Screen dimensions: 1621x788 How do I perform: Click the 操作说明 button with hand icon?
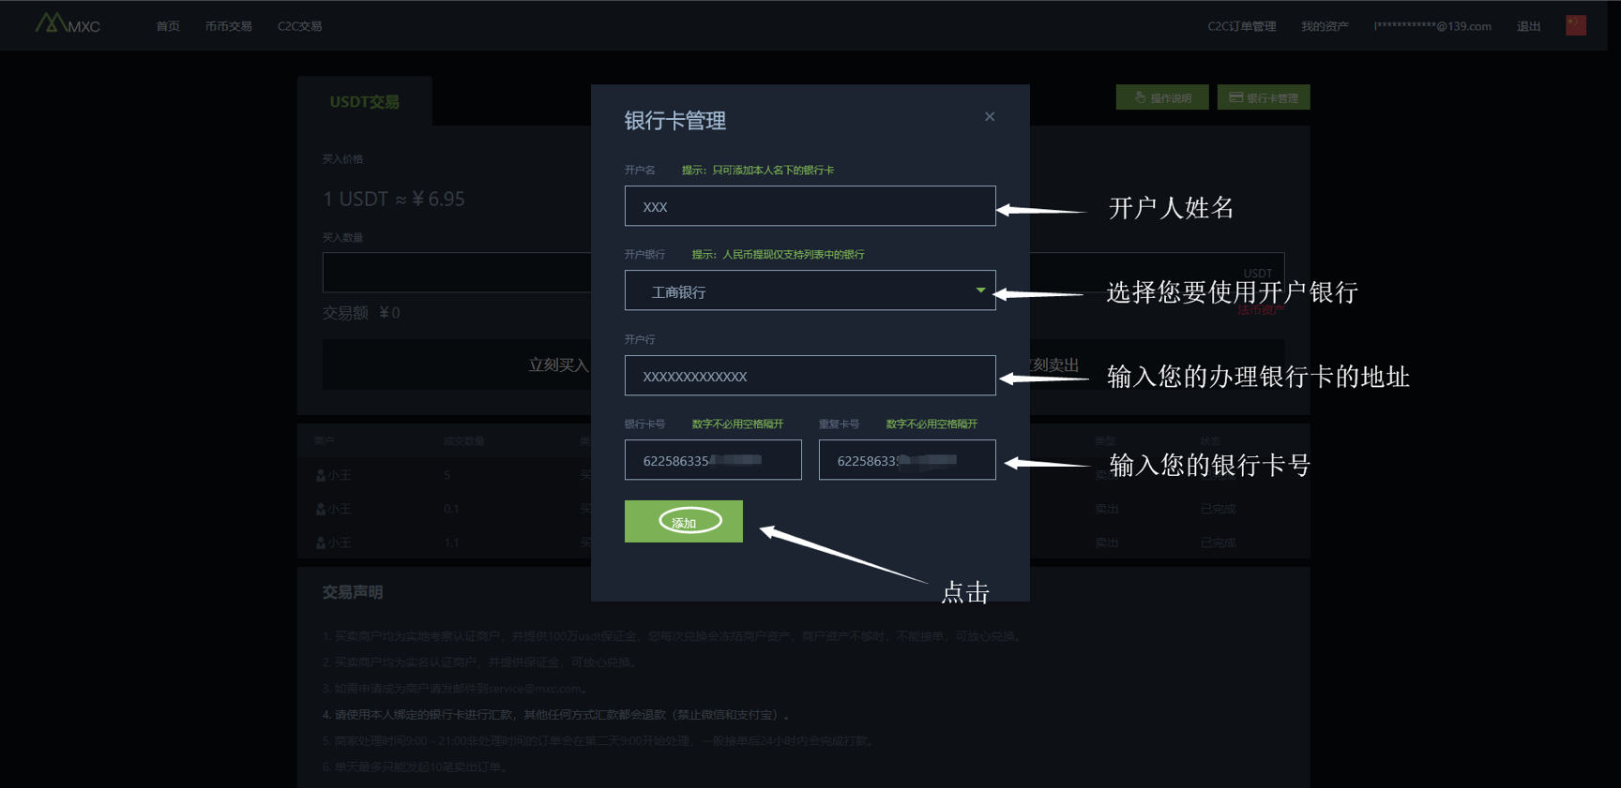(1161, 97)
